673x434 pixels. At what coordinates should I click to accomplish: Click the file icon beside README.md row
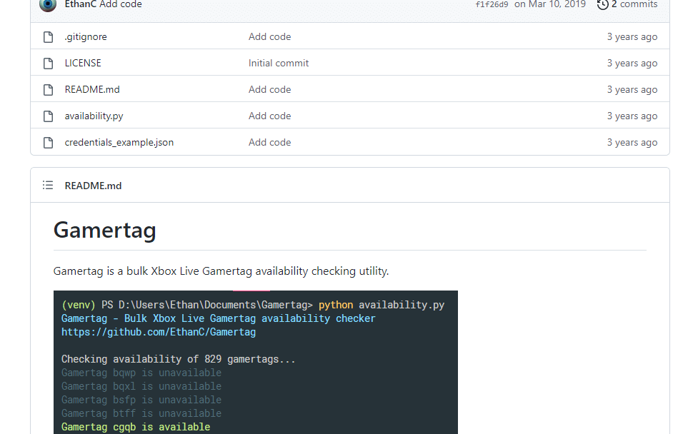[x=48, y=90]
